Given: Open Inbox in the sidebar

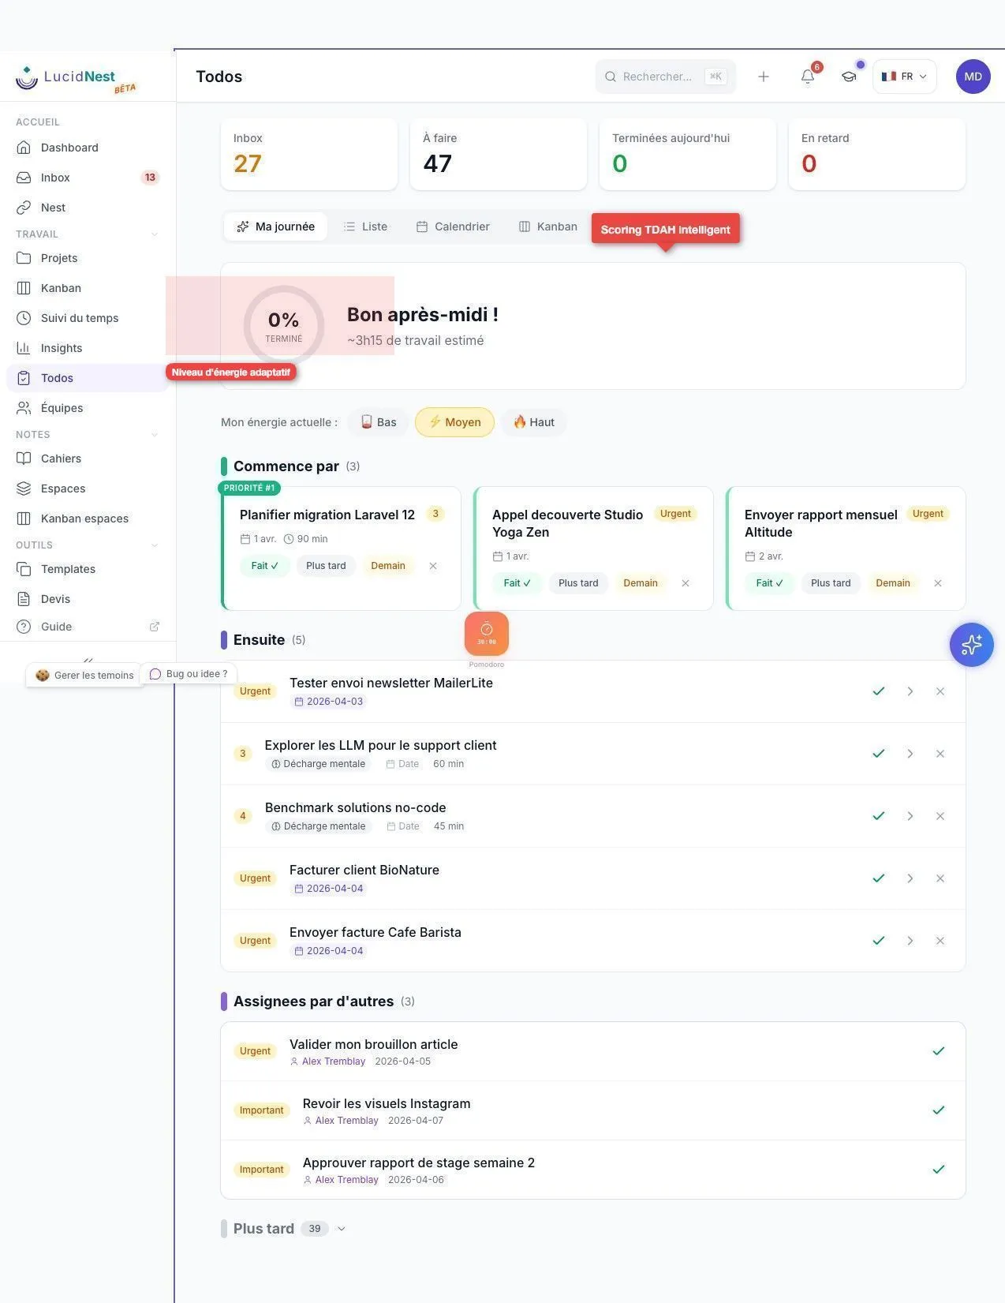Looking at the screenshot, I should (88, 178).
